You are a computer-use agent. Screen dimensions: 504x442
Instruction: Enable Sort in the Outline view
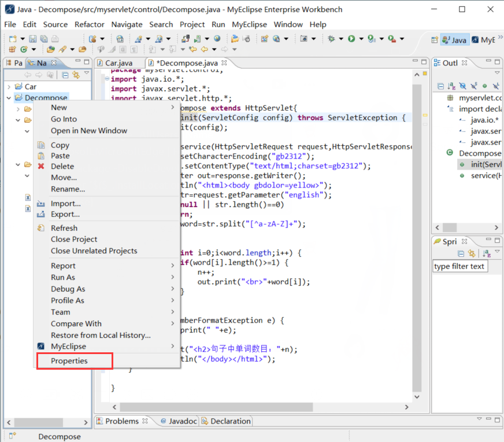point(451,86)
